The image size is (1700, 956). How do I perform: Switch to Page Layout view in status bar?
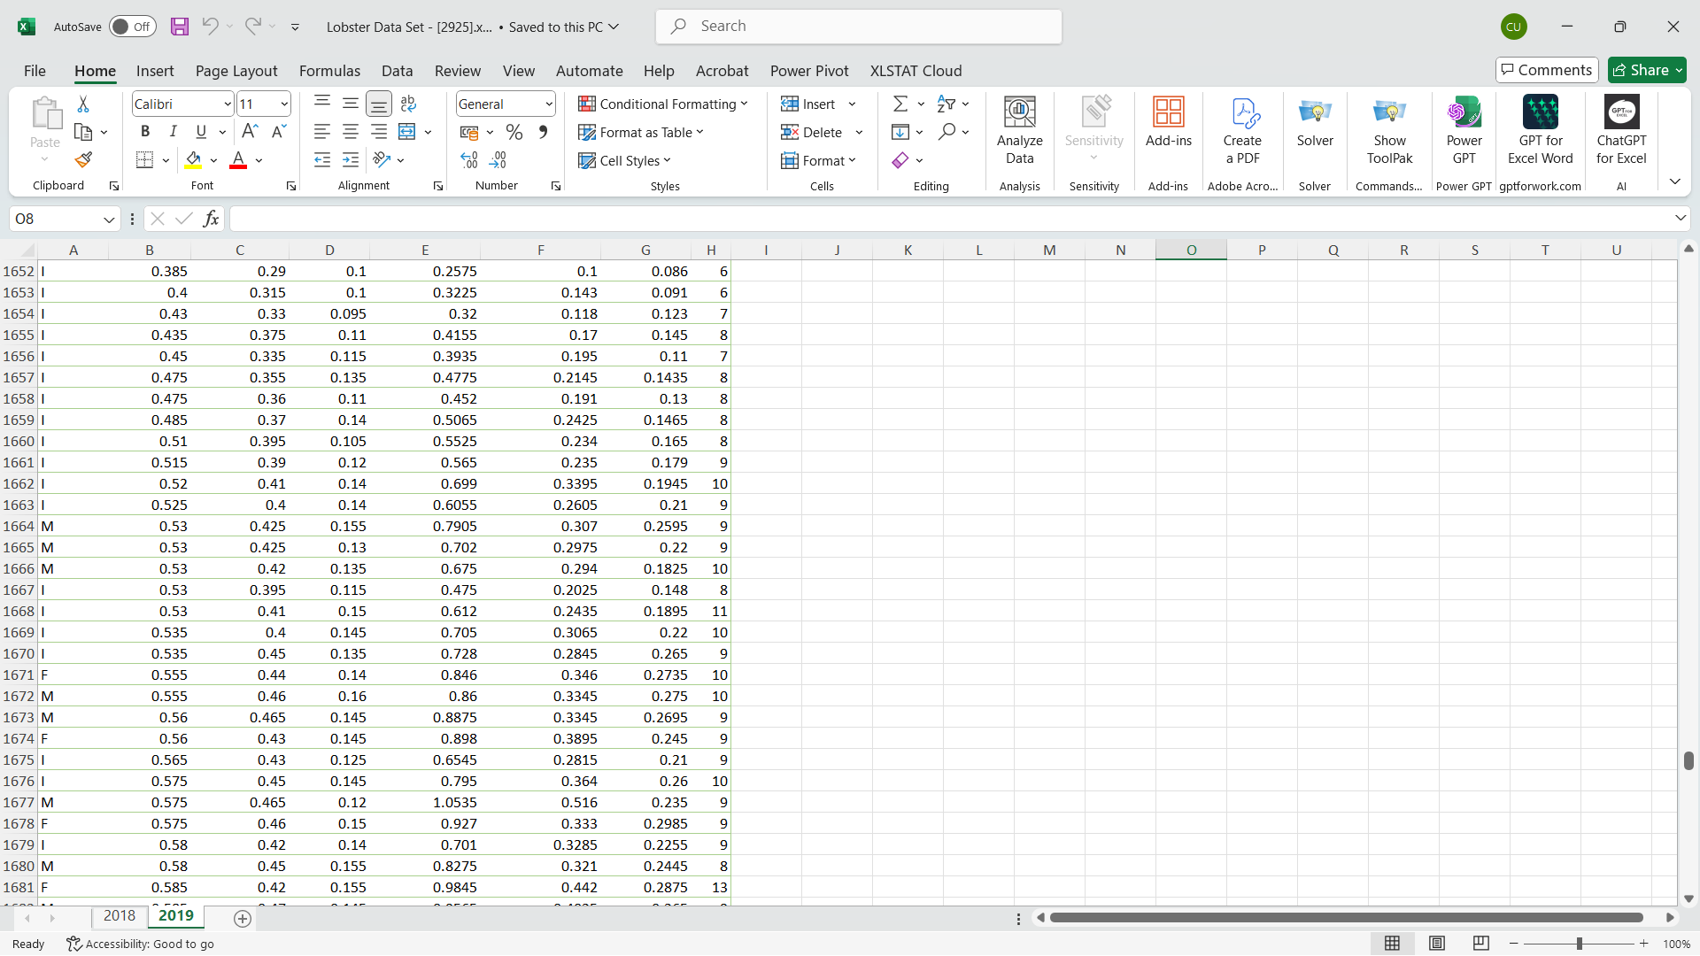(x=1436, y=944)
